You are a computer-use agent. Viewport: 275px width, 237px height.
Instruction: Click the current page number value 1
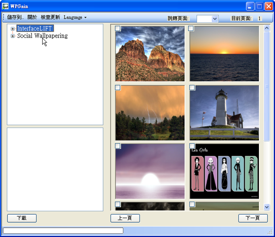tap(259, 18)
